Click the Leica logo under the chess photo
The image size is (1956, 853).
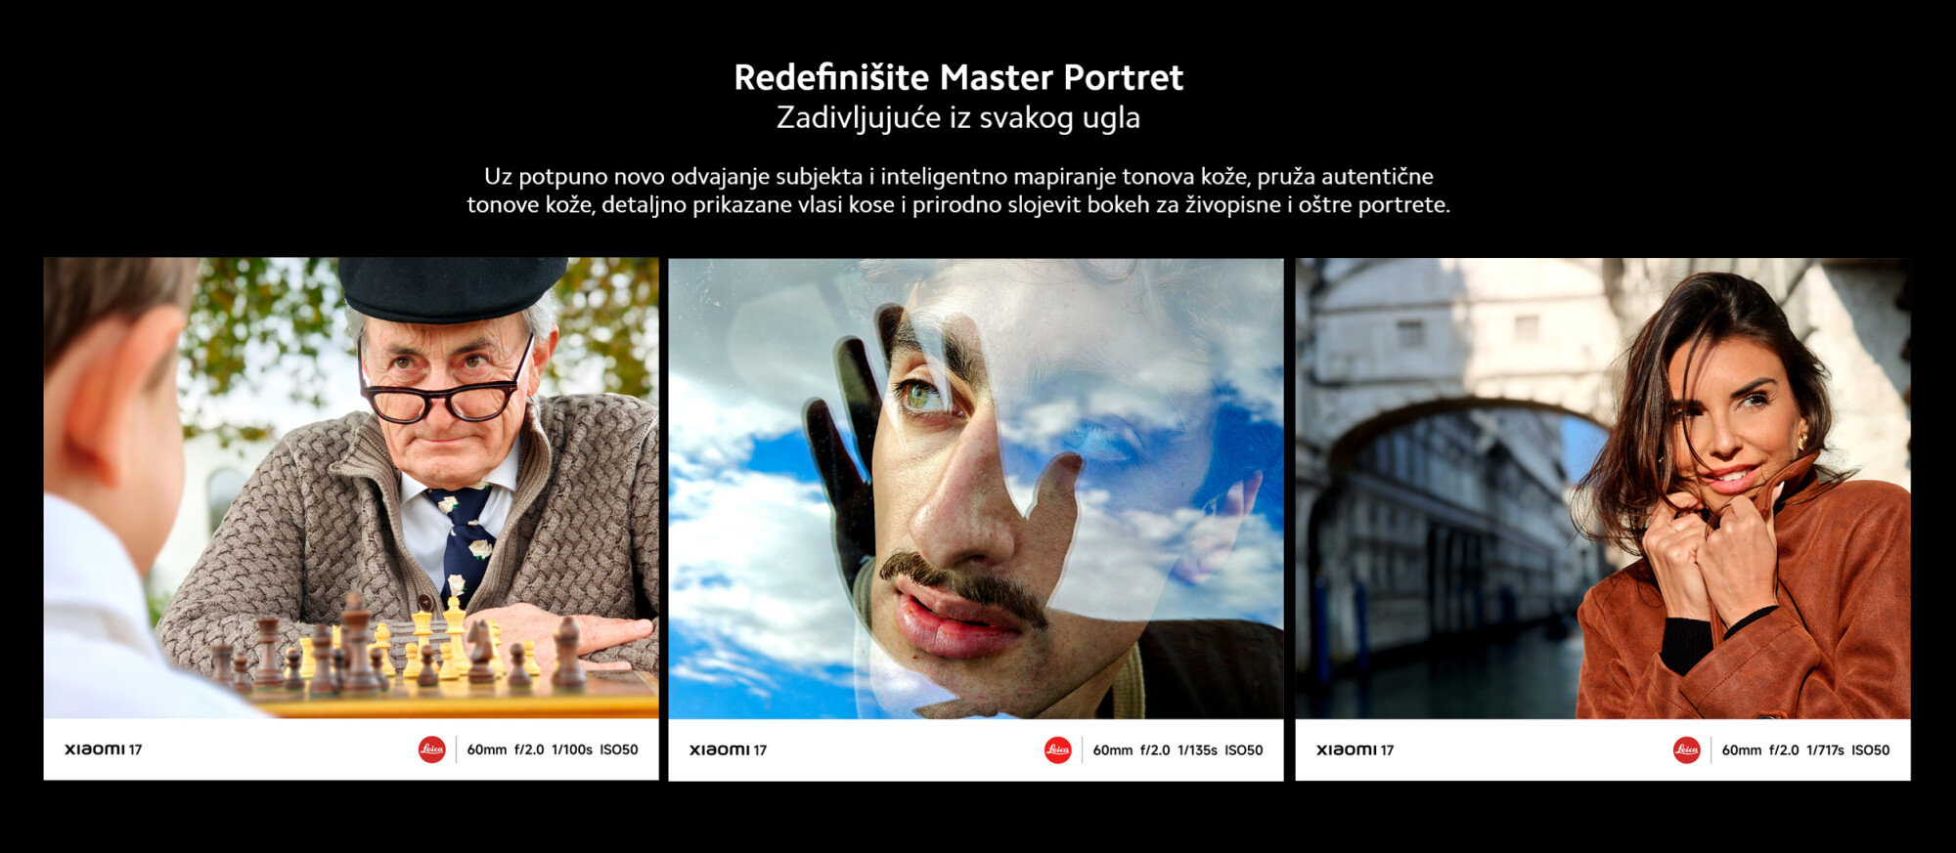[431, 749]
